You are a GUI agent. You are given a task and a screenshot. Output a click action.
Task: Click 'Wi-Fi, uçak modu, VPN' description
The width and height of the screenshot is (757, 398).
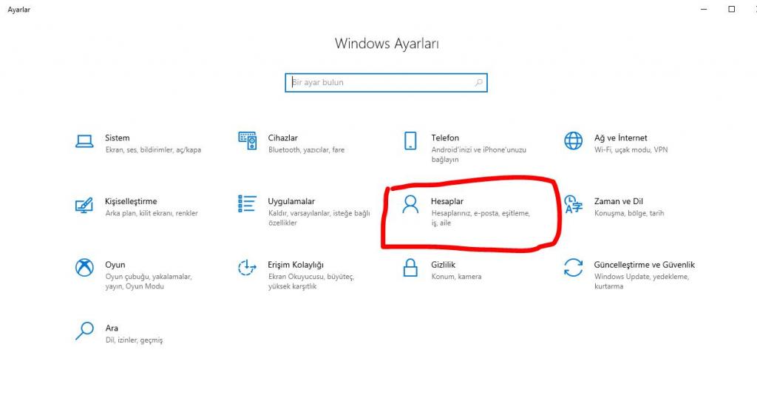[x=631, y=149]
